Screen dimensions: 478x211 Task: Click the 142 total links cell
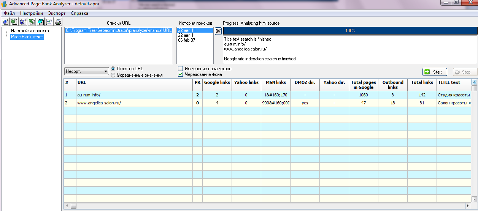click(422, 95)
